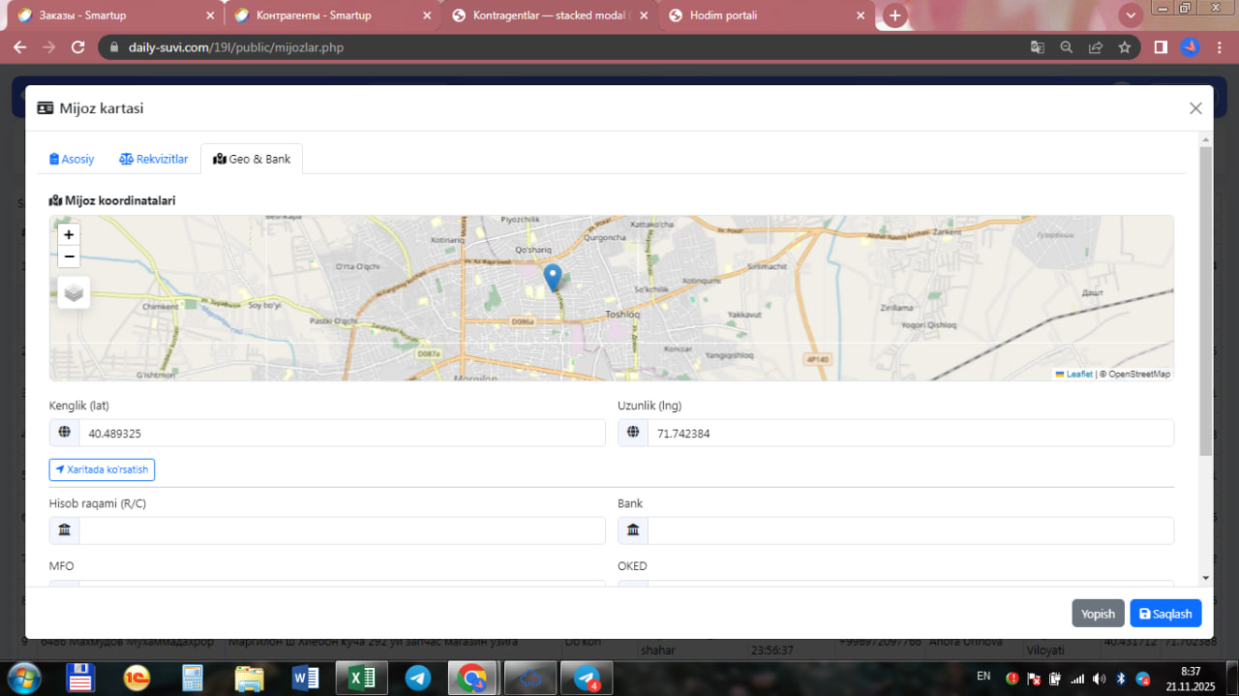
Task: Click the Bank input field
Action: (x=910, y=530)
